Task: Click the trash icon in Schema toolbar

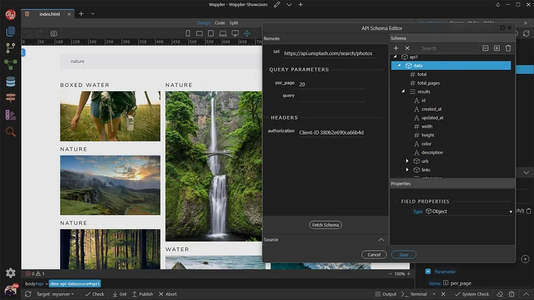Action: click(508, 48)
